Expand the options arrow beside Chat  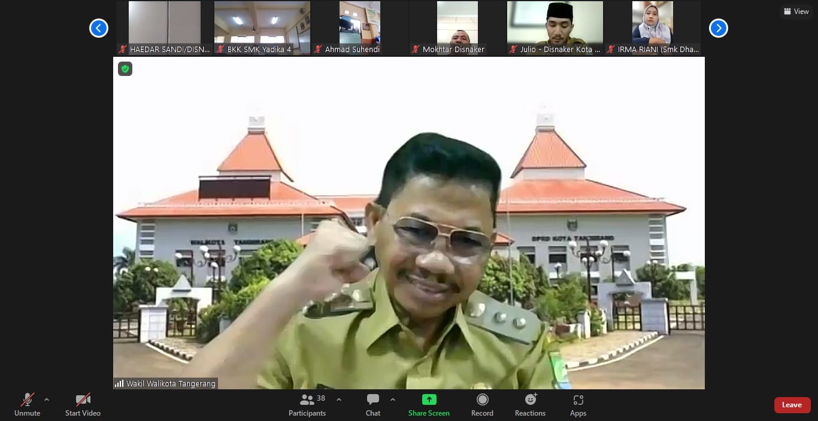click(x=393, y=399)
